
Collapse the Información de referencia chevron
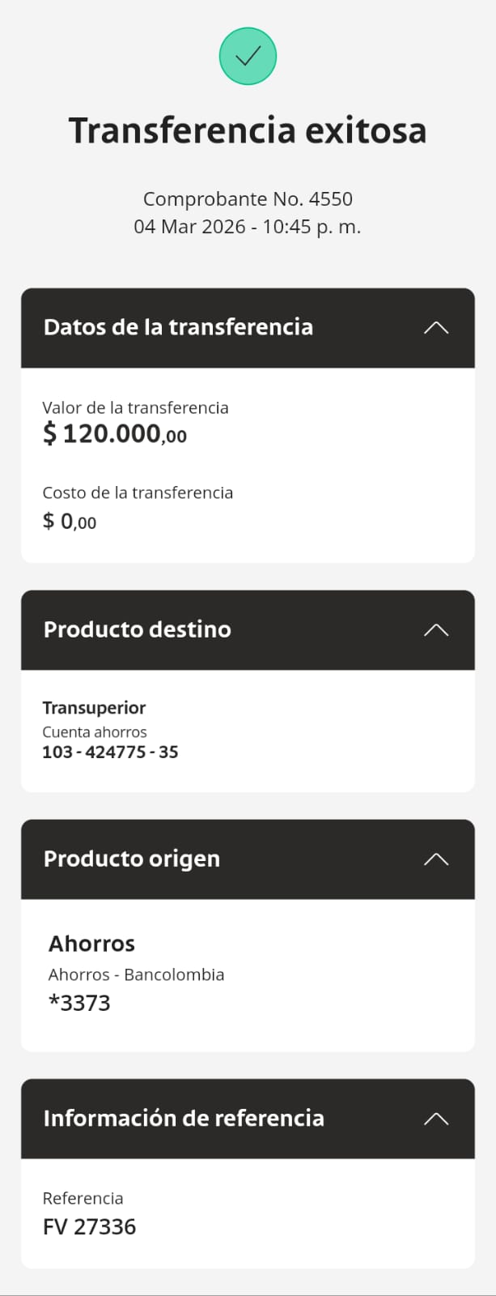435,1119
